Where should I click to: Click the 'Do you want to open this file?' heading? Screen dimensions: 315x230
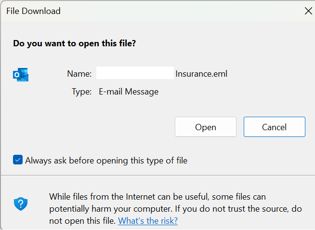click(75, 43)
